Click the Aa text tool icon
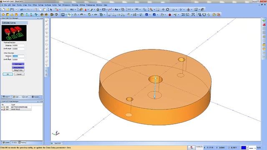 [x=116, y=10]
